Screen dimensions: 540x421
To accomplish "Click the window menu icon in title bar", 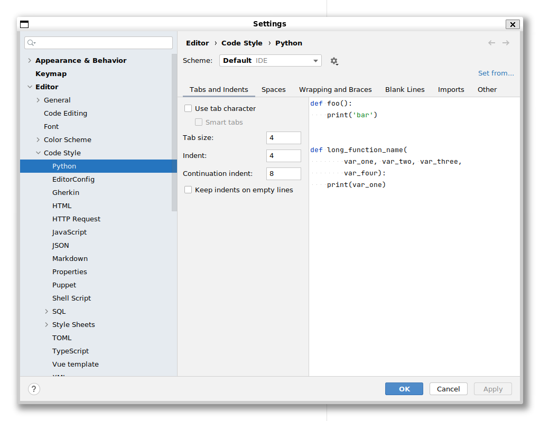I will click(x=24, y=24).
